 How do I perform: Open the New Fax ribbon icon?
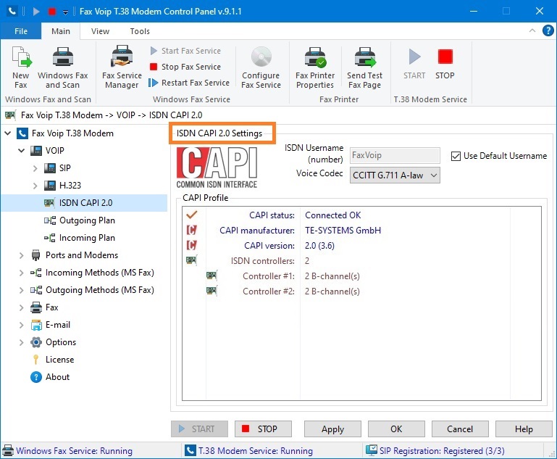(21, 67)
